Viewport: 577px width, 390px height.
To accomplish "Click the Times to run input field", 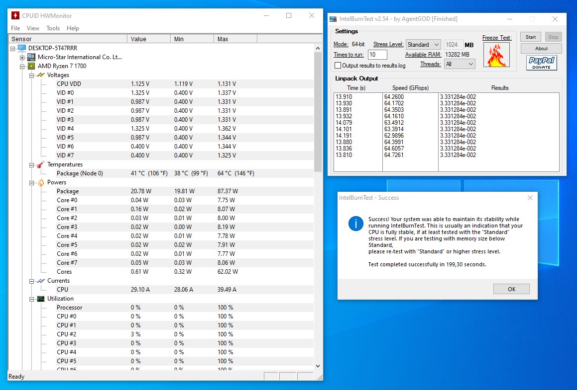I will pyautogui.click(x=377, y=55).
